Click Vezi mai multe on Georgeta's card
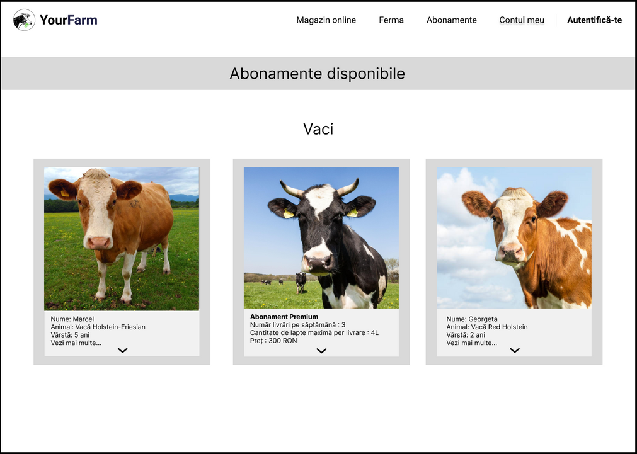The image size is (637, 454). click(471, 343)
